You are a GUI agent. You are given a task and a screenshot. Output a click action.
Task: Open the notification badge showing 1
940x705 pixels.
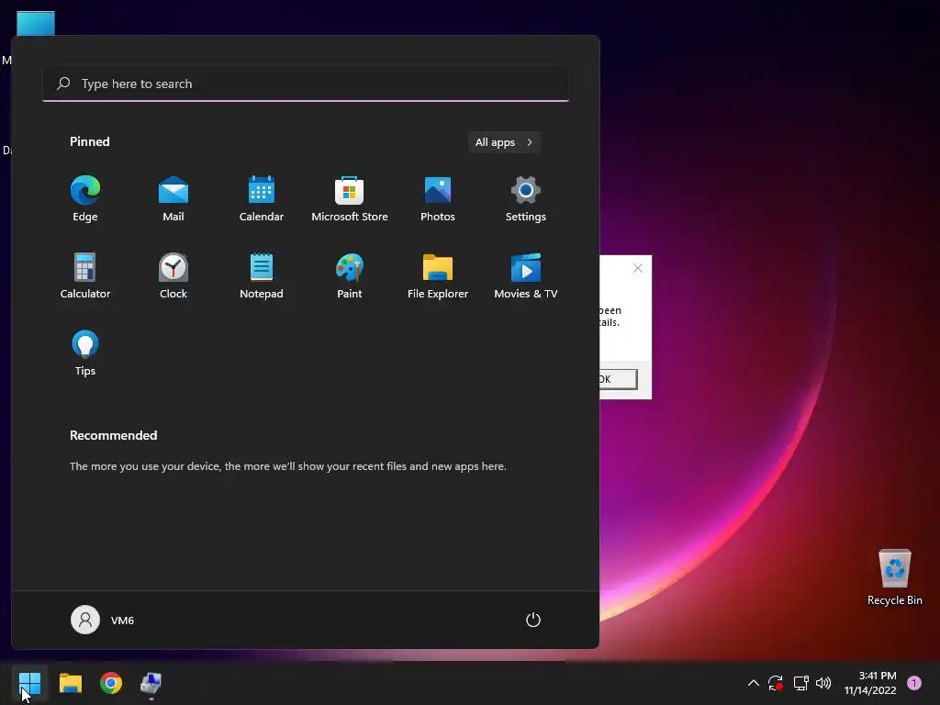tap(914, 683)
